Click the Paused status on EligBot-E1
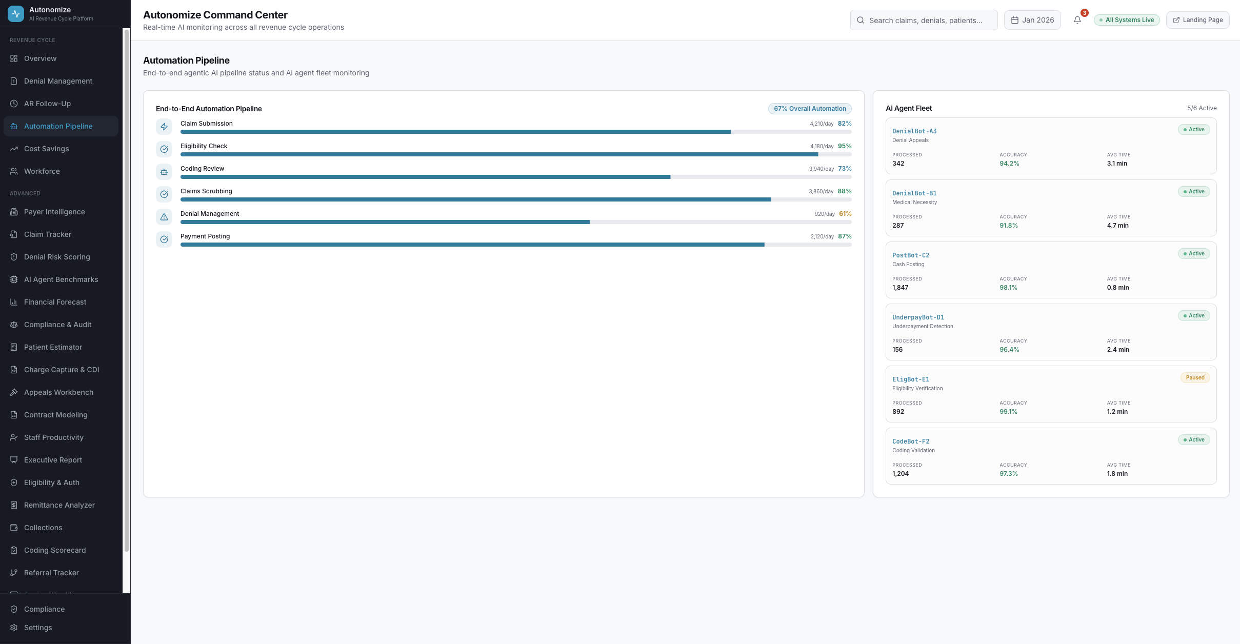Screen dimensions: 1240x644 click(1195, 377)
